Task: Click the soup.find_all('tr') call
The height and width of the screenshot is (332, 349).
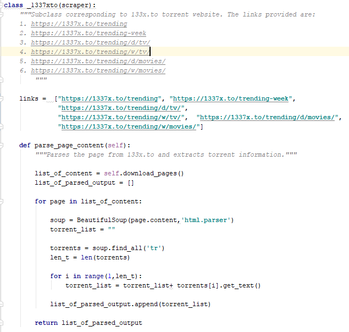Action: [129, 248]
